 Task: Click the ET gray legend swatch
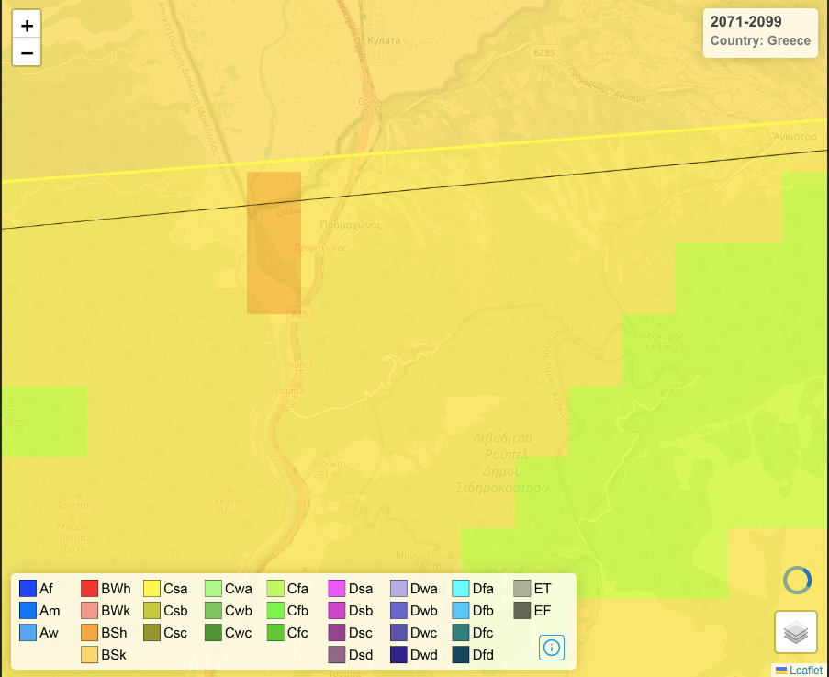[521, 588]
